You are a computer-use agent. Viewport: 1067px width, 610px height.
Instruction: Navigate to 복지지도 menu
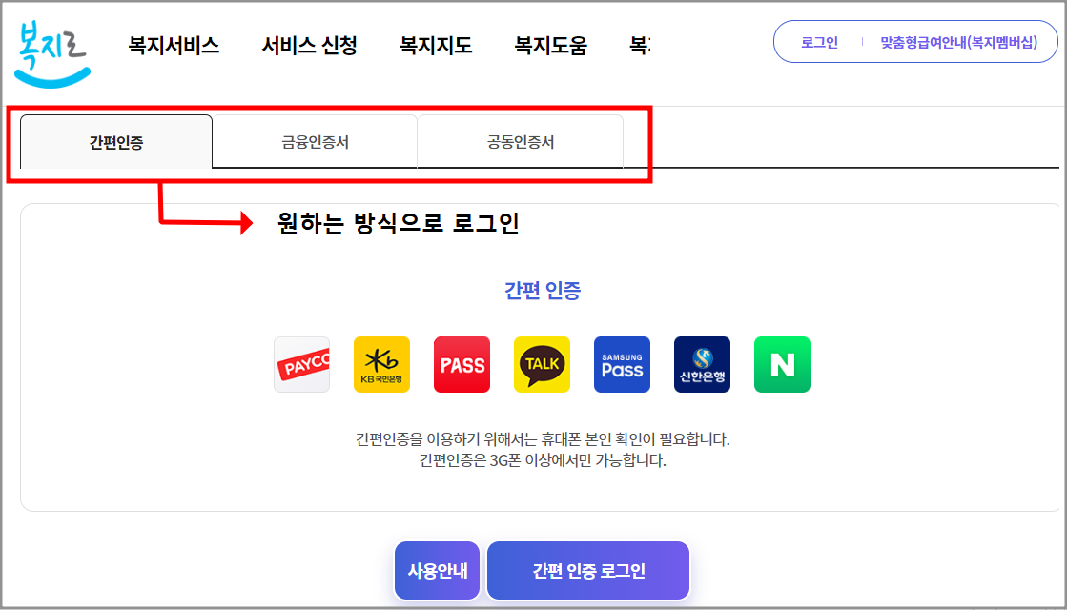pos(434,42)
